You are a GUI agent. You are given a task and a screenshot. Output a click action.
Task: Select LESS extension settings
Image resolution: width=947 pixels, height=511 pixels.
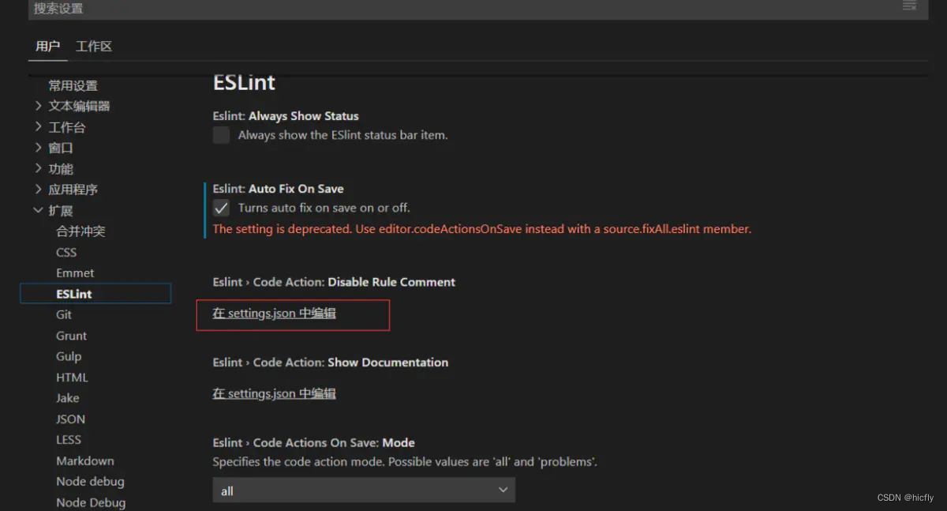coord(69,440)
